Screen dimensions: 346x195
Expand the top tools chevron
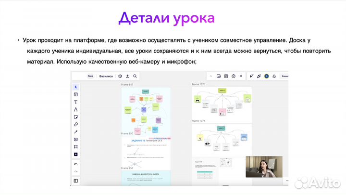211,76
